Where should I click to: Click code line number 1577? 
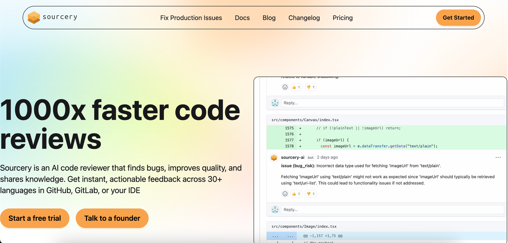tap(289, 140)
